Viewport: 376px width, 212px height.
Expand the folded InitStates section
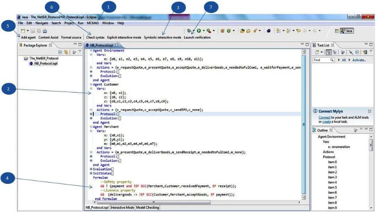click(91, 173)
